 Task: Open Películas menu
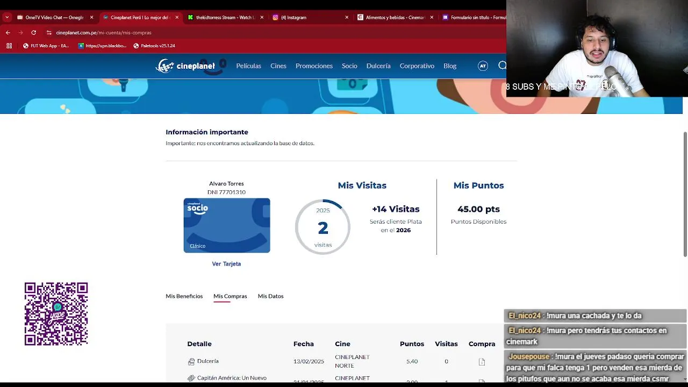point(248,66)
